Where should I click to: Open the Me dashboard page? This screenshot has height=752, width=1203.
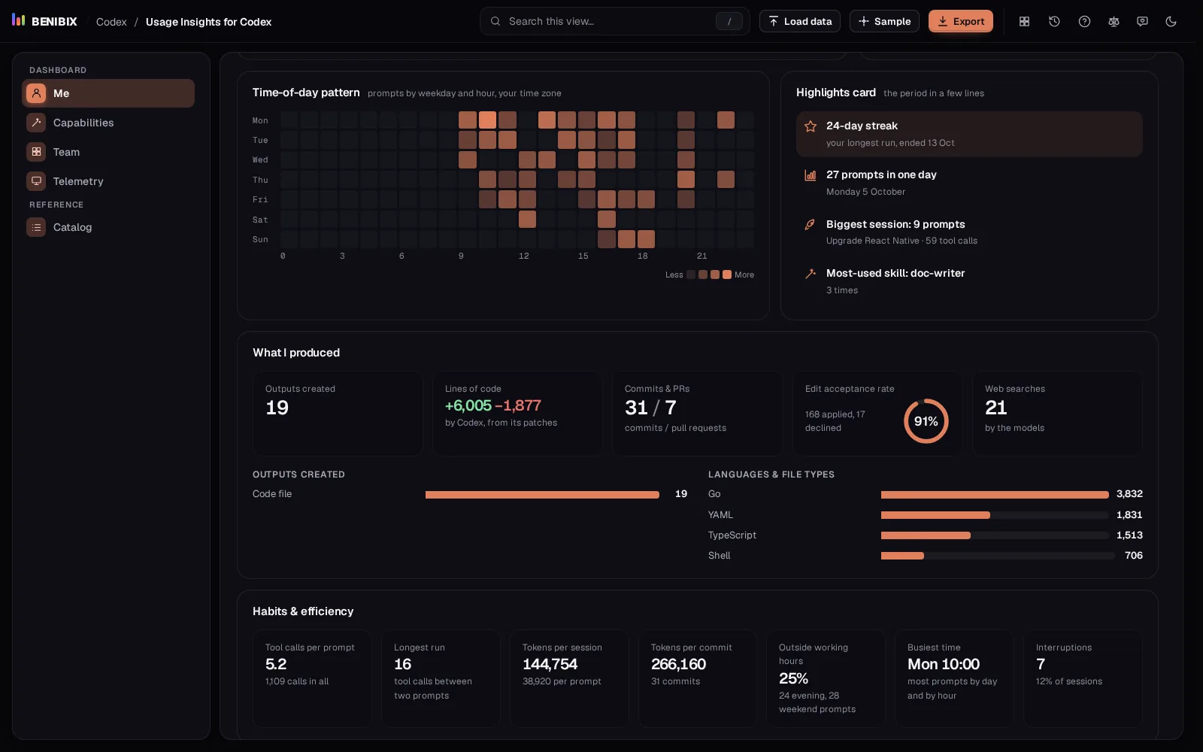(108, 93)
